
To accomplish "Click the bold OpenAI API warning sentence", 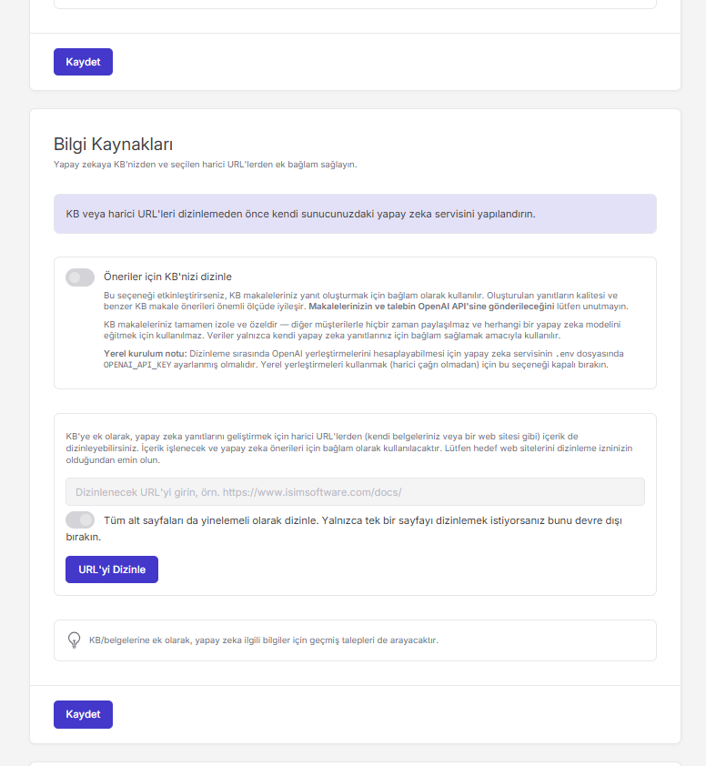I will 431,307.
